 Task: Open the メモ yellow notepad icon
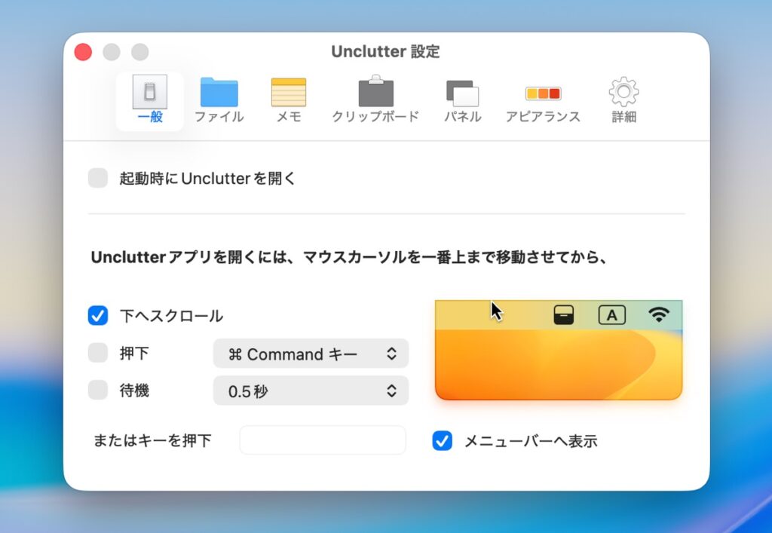[x=288, y=93]
